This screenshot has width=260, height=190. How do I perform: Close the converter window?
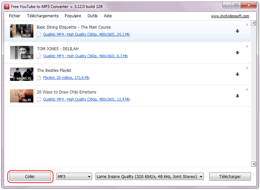tap(249, 5)
